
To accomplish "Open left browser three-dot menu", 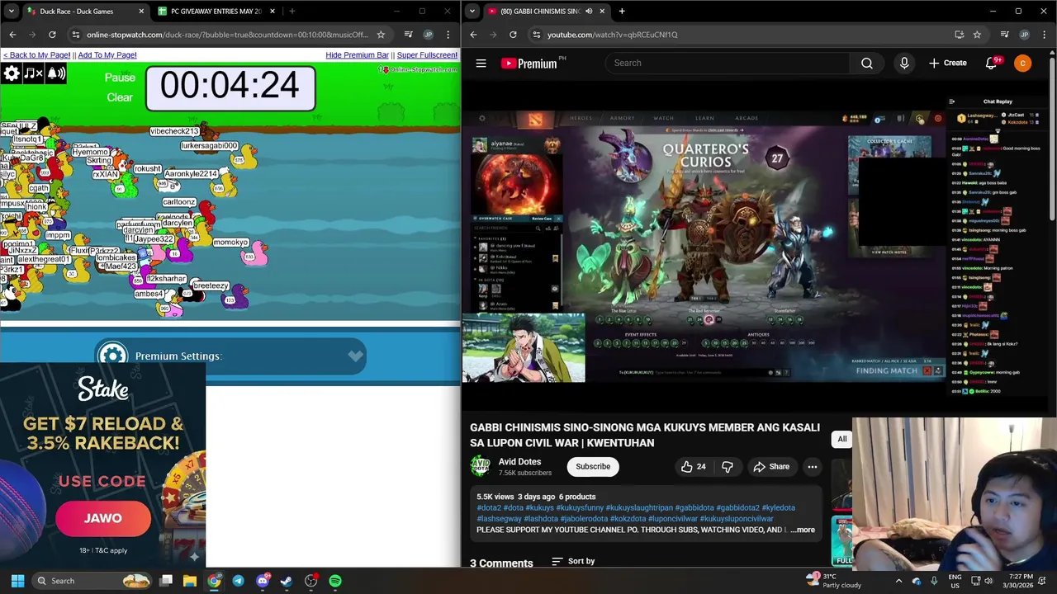I will click(448, 35).
